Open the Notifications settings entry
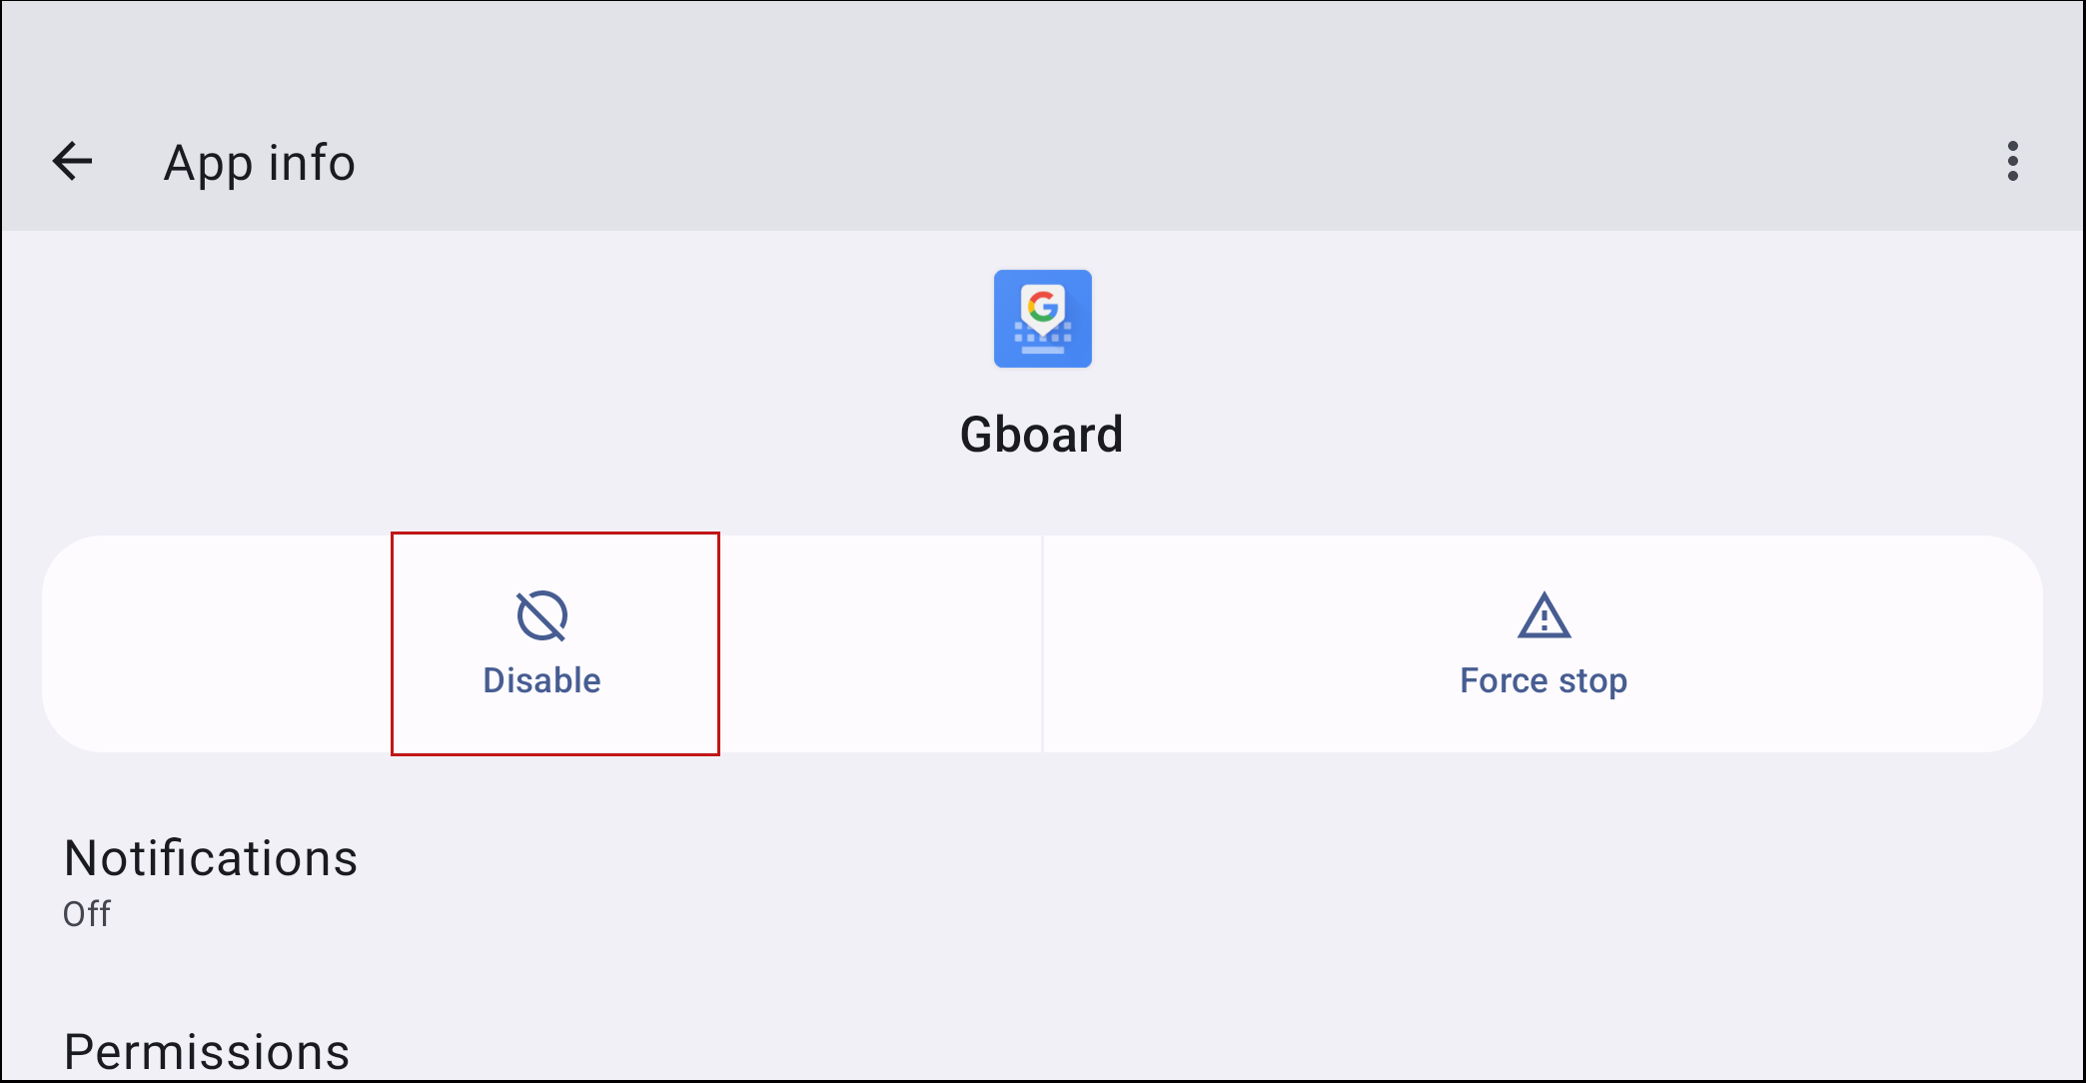This screenshot has height=1083, width=2086. click(x=211, y=858)
